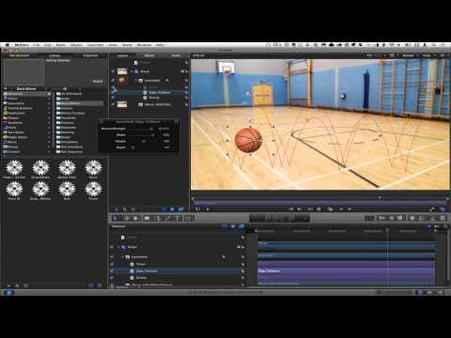Click the add (+) button under Layers list
This screenshot has height=338, width=451.
117,209
